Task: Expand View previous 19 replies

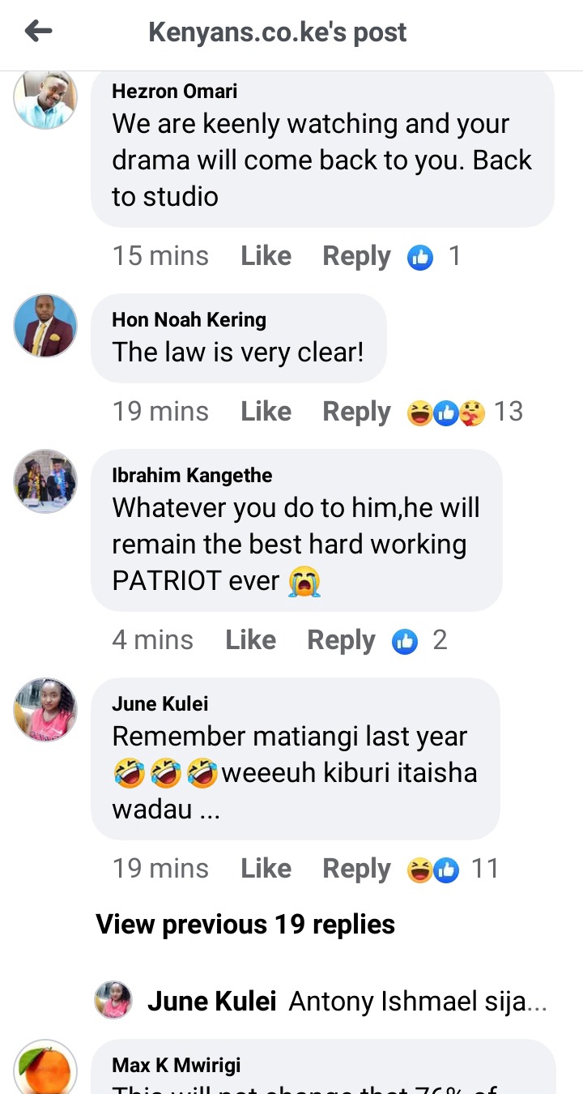Action: pos(245,925)
